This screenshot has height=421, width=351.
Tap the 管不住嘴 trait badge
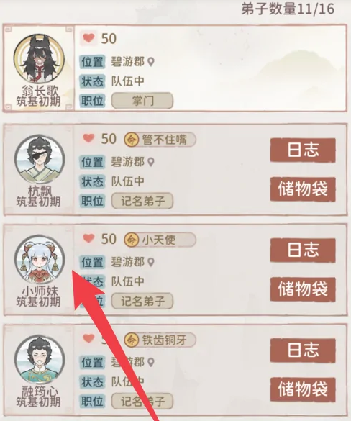(x=160, y=140)
